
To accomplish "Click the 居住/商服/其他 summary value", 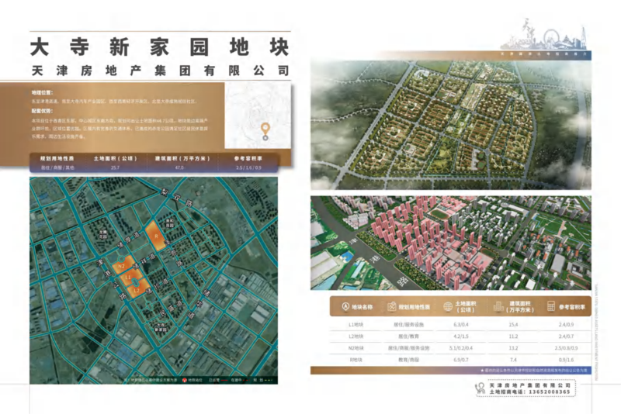I will (x=57, y=167).
